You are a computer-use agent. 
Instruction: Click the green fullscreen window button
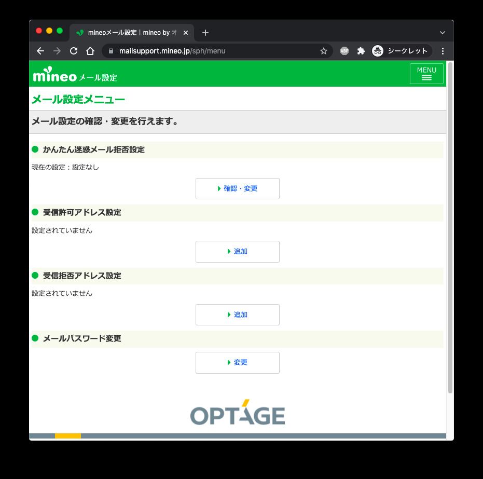(x=60, y=31)
